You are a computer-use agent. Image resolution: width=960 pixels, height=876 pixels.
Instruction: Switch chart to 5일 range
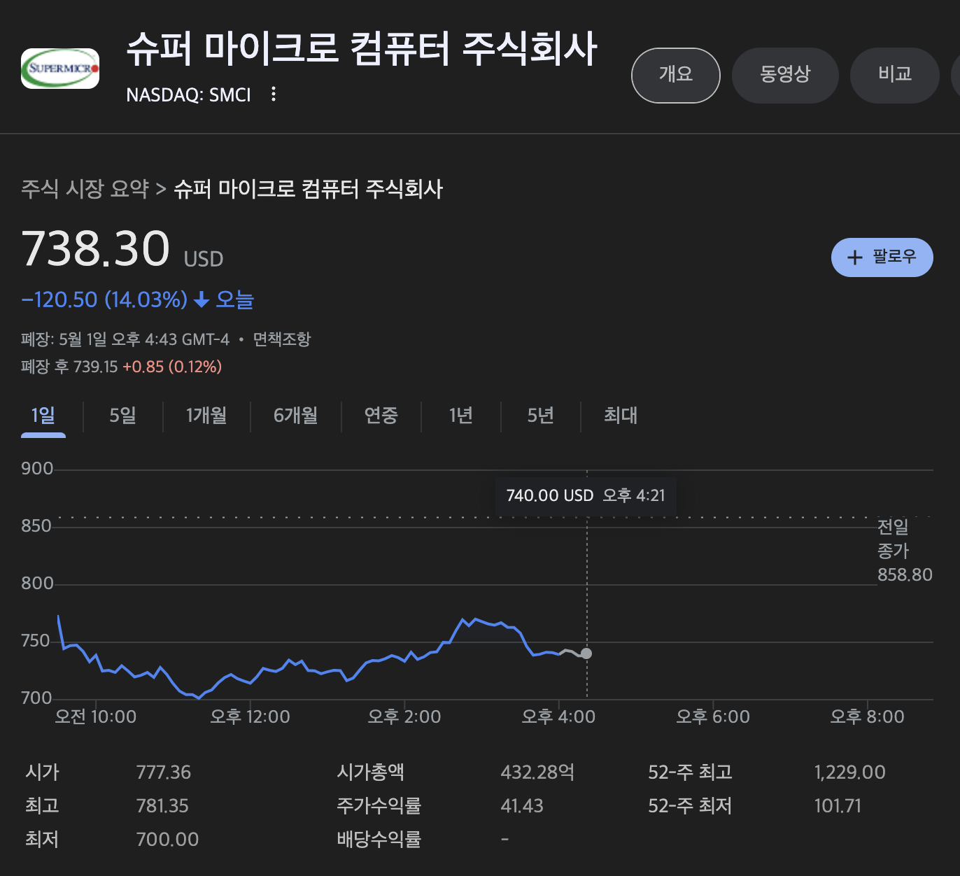coord(123,416)
